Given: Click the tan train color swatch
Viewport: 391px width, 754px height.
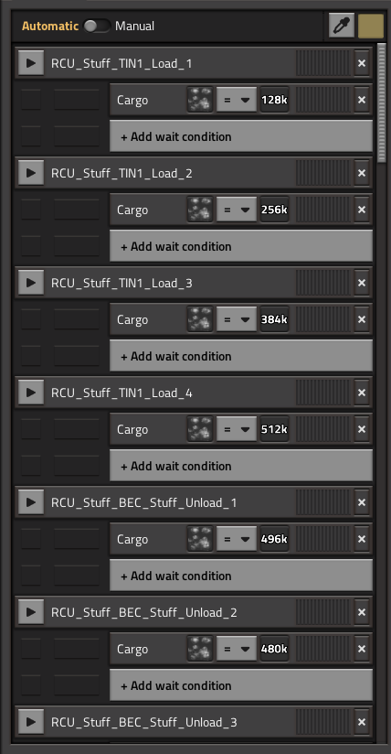Looking at the screenshot, I should [x=371, y=26].
